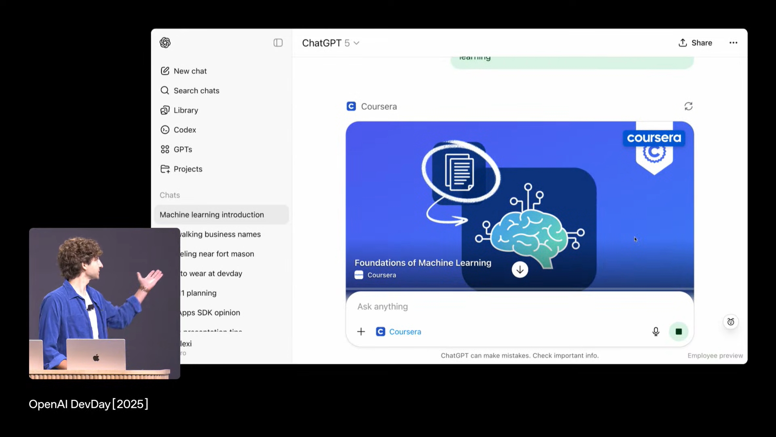The height and width of the screenshot is (437, 776).
Task: Activate the voice dictation microphone
Action: click(656, 331)
